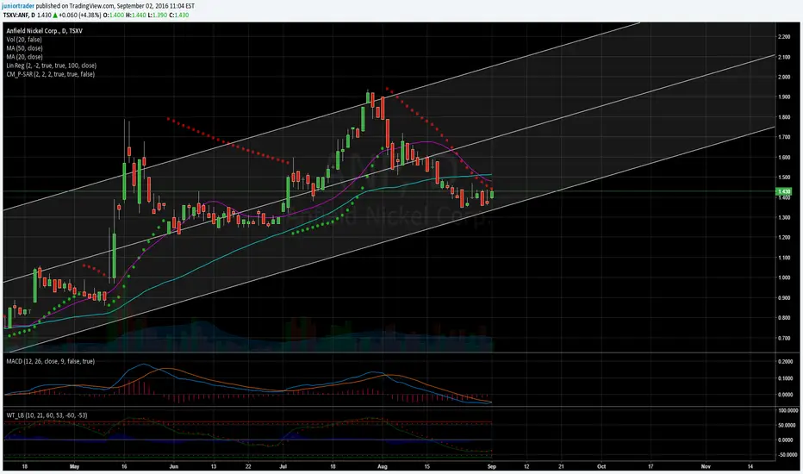The width and height of the screenshot is (803, 474).
Task: Open the juniortrader author link
Action: click(x=18, y=6)
